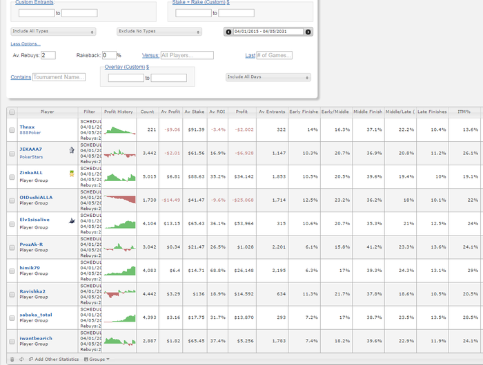
Task: Open the JEKAAA7 player link
Action: coord(31,149)
